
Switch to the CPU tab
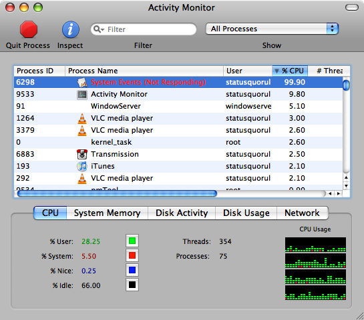[x=50, y=213]
